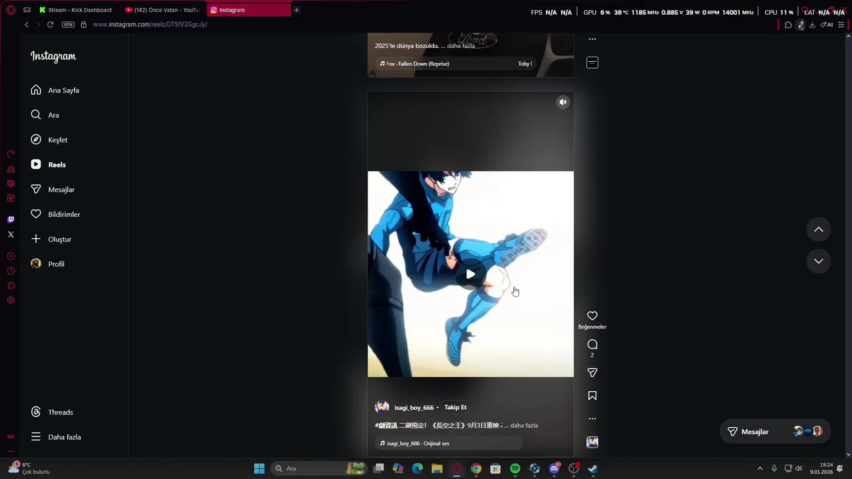Open Steam from taskbar
Image resolution: width=852 pixels, height=479 pixels.
pos(592,468)
